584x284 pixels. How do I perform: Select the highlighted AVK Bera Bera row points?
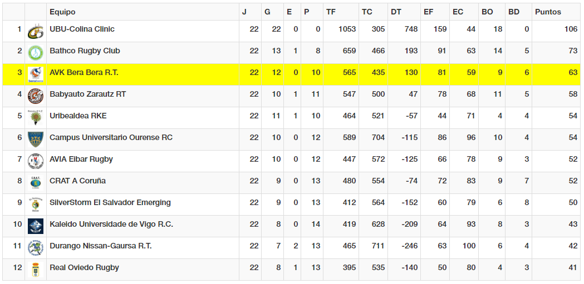[x=573, y=72]
